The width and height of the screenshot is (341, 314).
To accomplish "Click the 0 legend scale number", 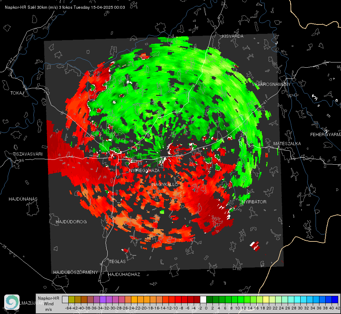I will pyautogui.click(x=206, y=308).
